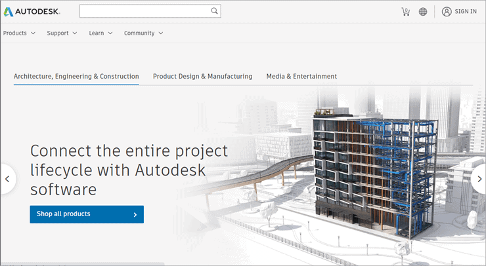Click the building model hero image
The image size is (486, 266).
(x=375, y=173)
